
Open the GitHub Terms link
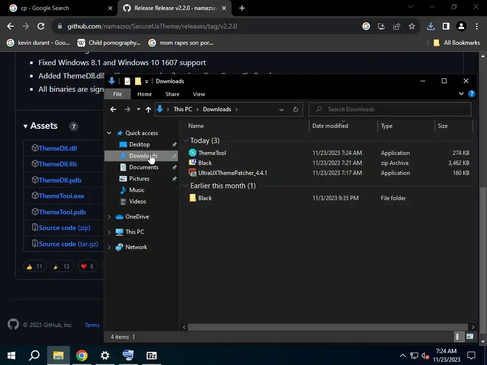(92, 325)
